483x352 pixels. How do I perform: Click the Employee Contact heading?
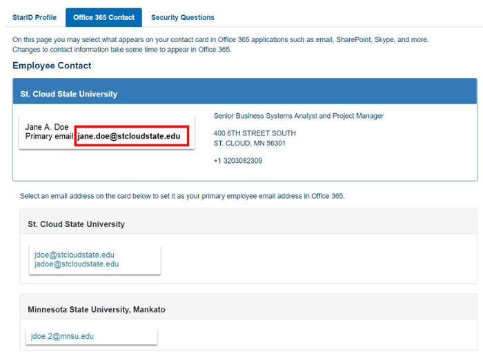[52, 66]
